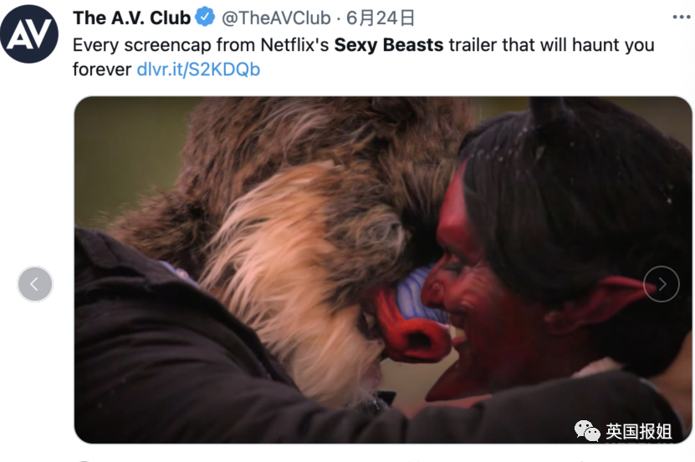This screenshot has width=695, height=462.
Task: Click the word forever before the link
Action: click(x=102, y=69)
